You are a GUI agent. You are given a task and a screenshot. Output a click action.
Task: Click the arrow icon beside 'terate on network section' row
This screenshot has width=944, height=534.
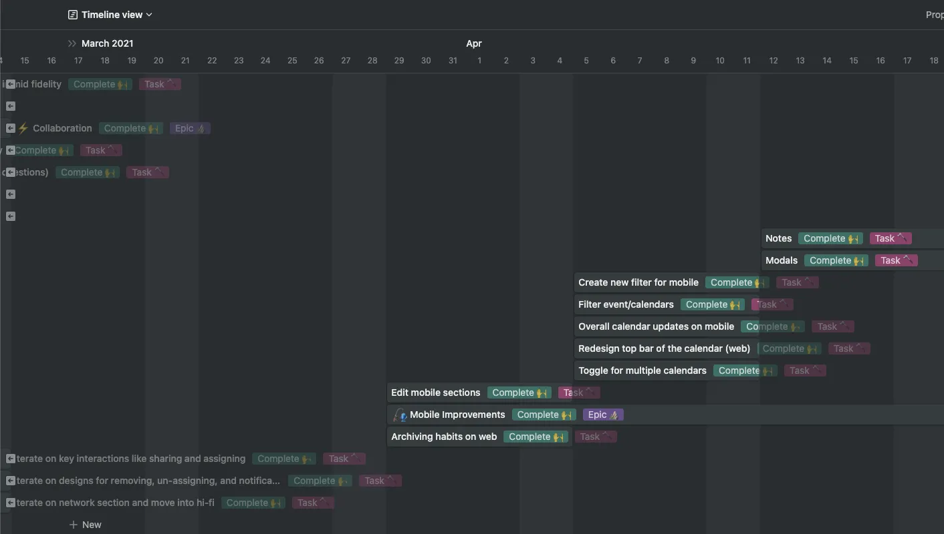pos(10,502)
